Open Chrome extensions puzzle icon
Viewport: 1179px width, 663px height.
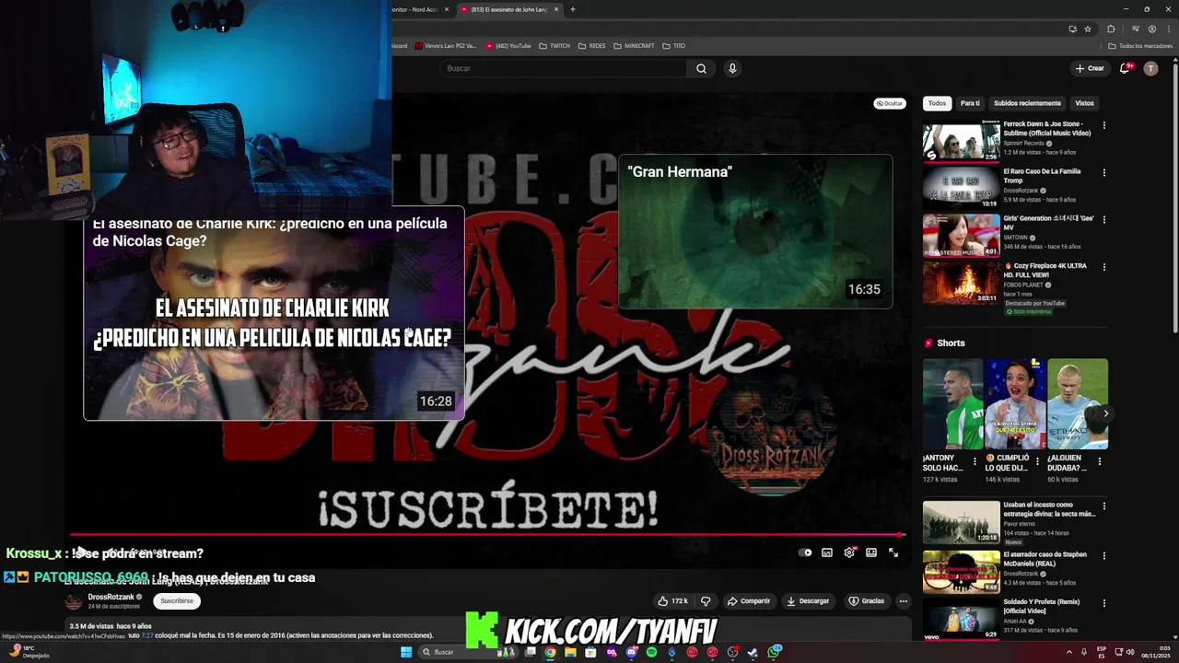[1111, 29]
